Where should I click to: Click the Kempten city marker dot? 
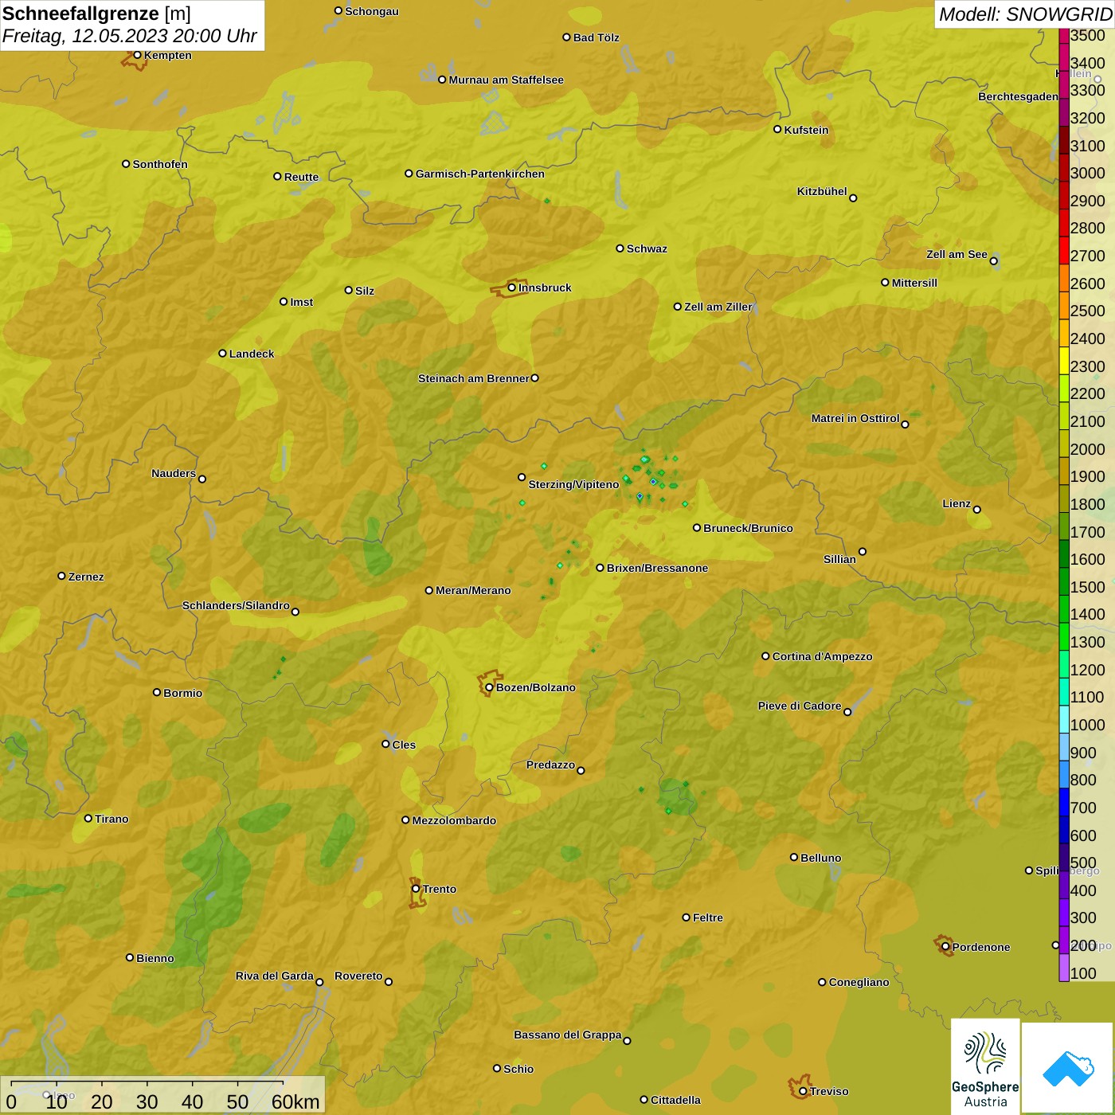tap(137, 55)
